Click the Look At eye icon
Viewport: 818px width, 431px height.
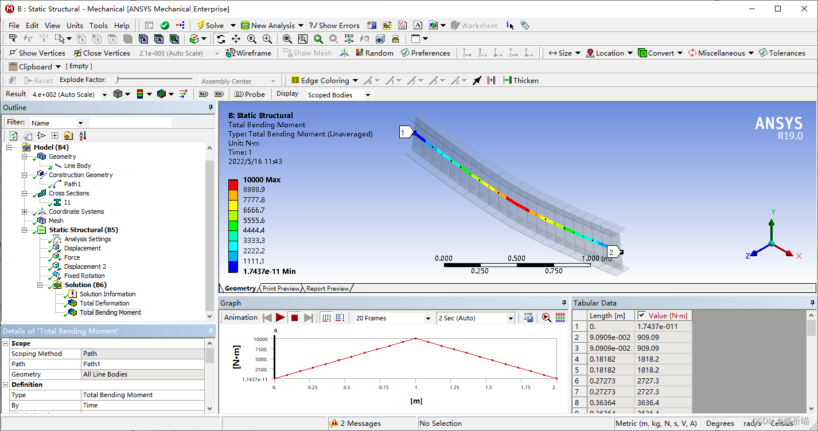[x=380, y=39]
